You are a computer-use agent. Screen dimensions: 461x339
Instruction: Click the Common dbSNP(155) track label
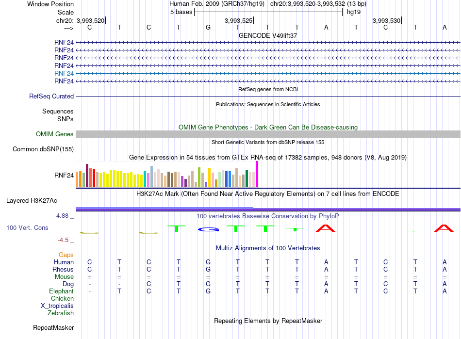pos(43,149)
